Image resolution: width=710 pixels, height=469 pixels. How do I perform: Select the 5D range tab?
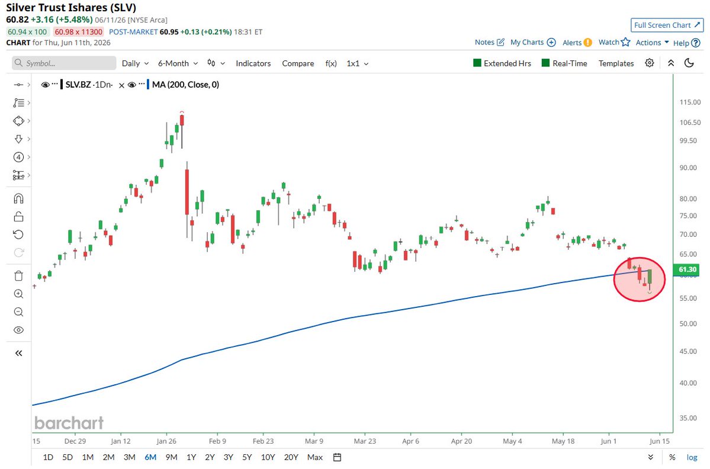(68, 457)
